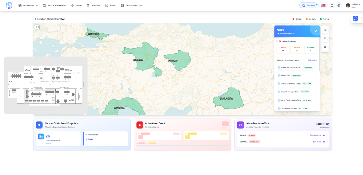
Task: Zoom in on the map
Action: pos(325,30)
